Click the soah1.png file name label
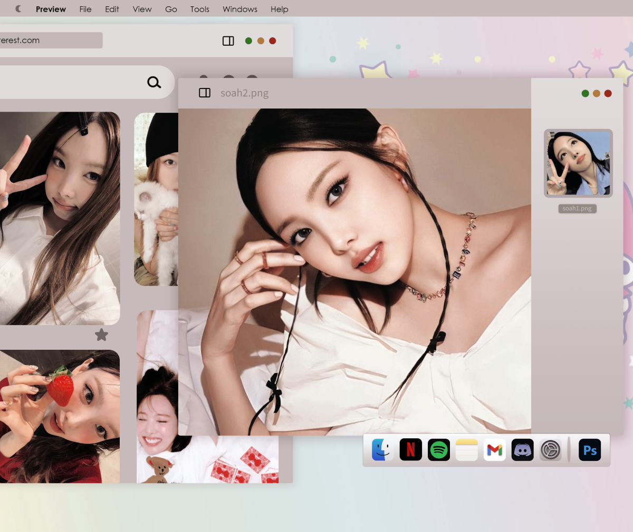The width and height of the screenshot is (633, 532). pos(577,209)
